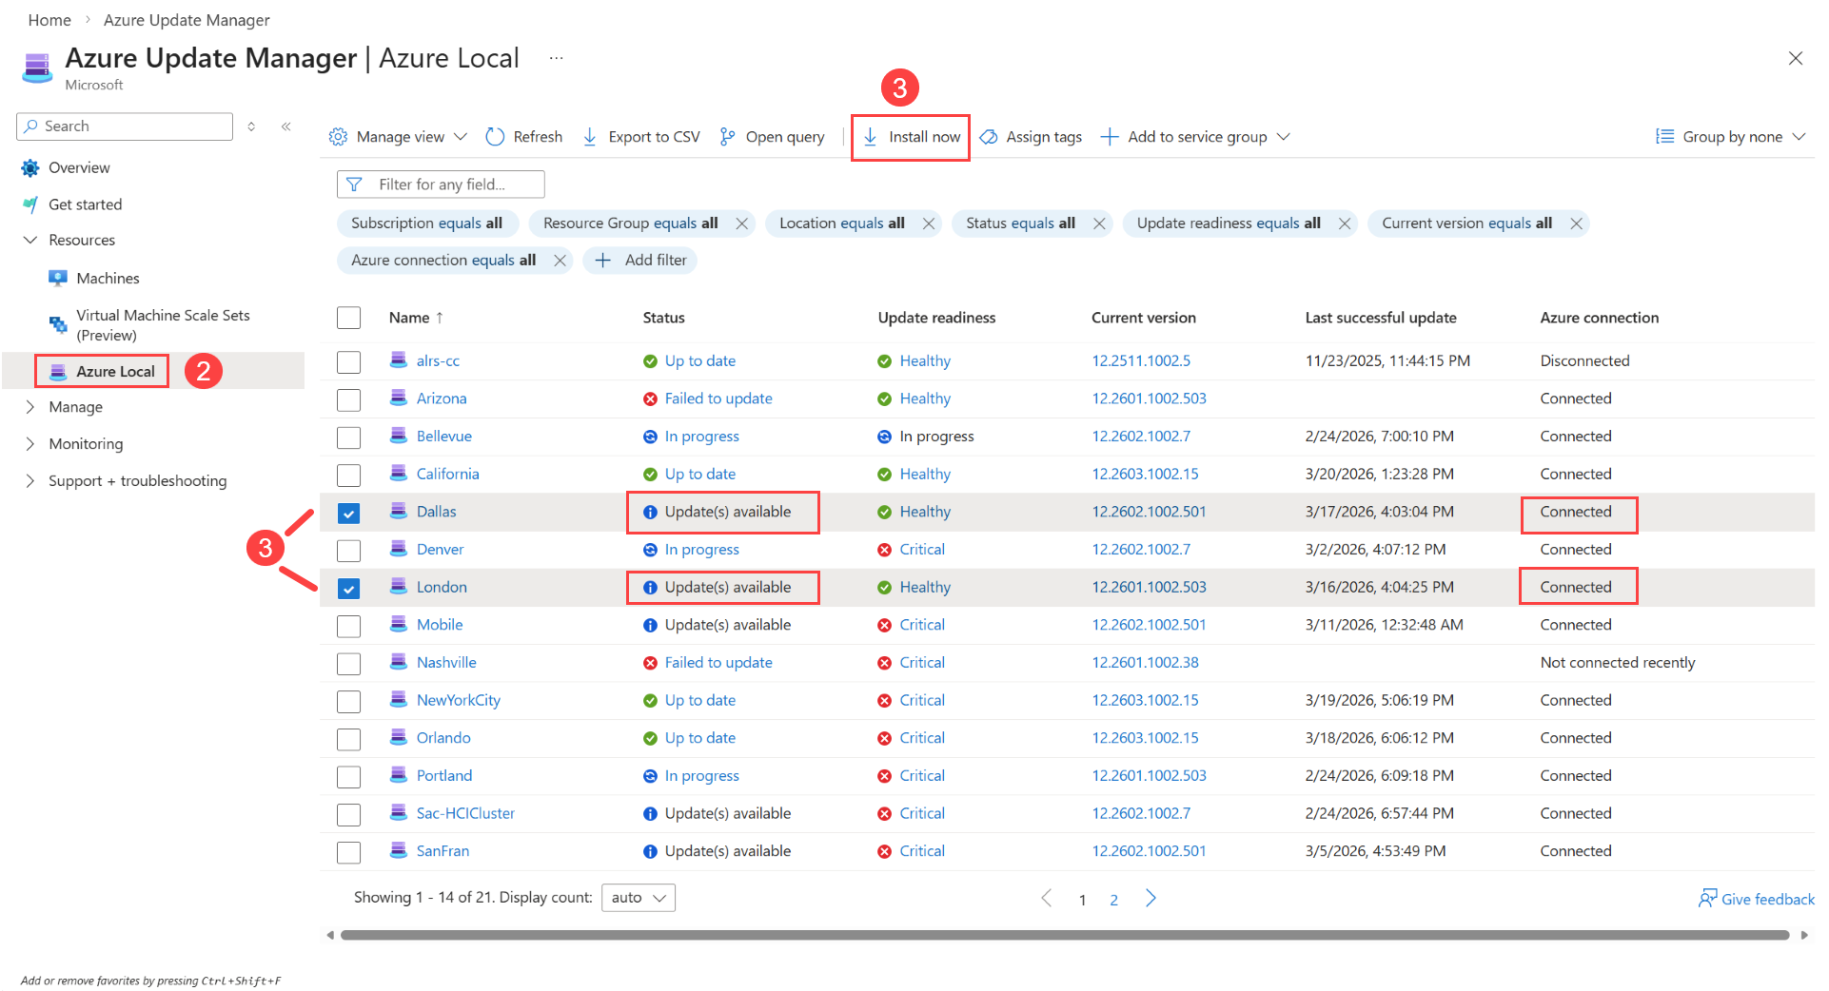Click the Filter for any field box
Image resolution: width=1829 pixels, height=991 pixels.
coord(441,185)
